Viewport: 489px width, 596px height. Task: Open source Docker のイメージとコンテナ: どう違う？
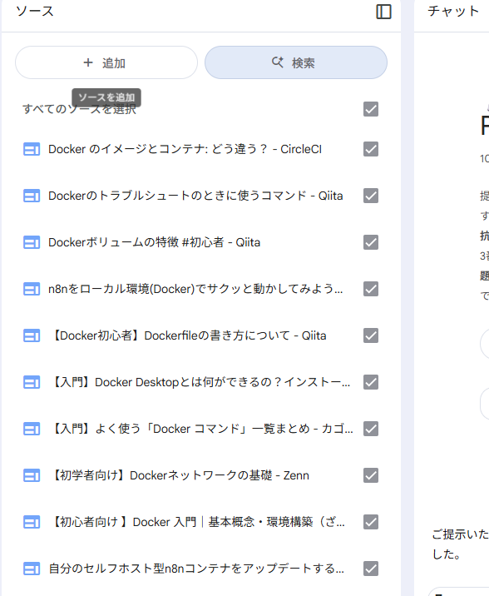185,149
